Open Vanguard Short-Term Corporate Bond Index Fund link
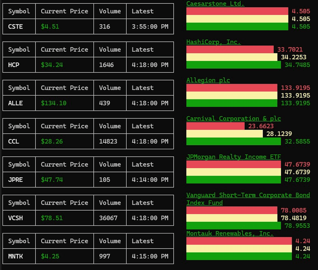The width and height of the screenshot is (318, 270). (x=248, y=195)
